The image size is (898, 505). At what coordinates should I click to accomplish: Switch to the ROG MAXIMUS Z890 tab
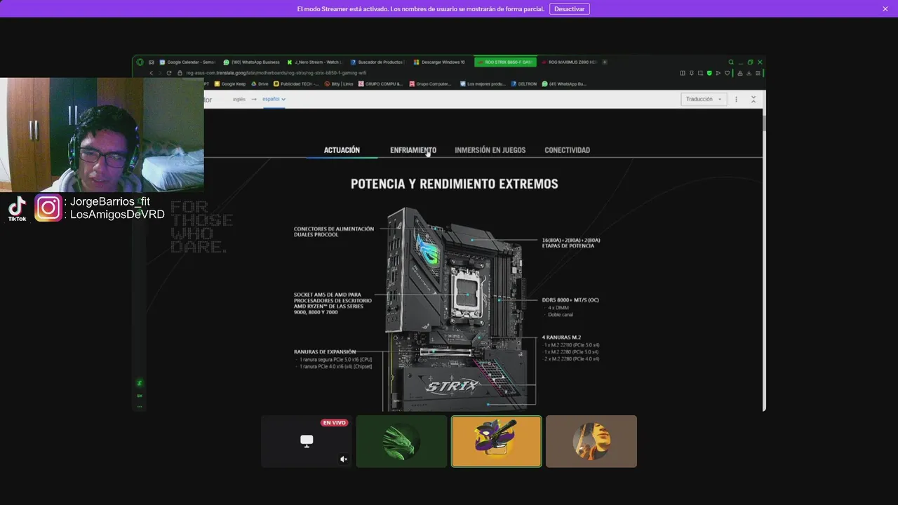click(569, 62)
